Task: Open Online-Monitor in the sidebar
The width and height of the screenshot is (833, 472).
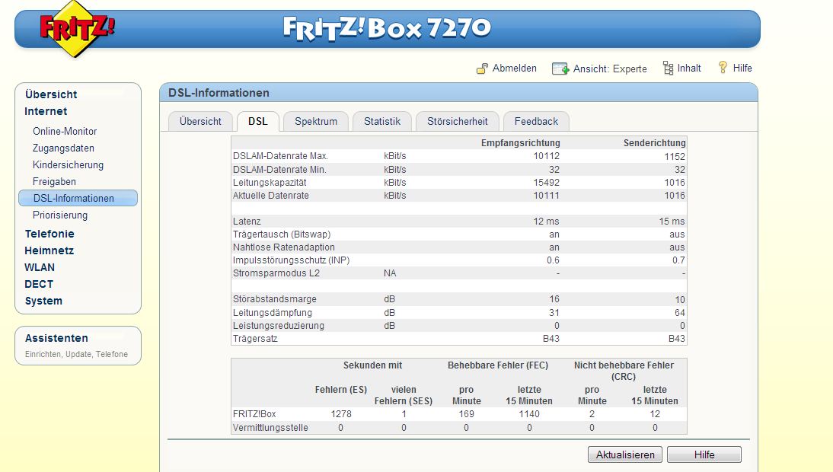Action: pos(65,131)
